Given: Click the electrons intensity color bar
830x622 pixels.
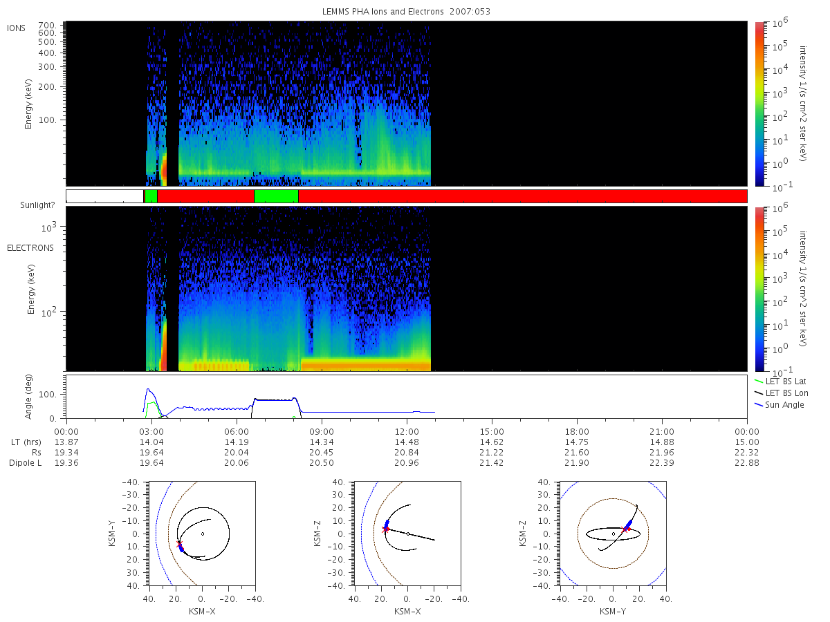Looking at the screenshot, I should click(x=759, y=288).
